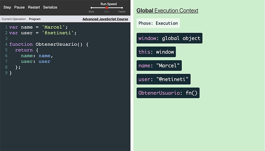Viewport: 265px width, 151px height.
Task: Set run speed to Slow endpoint
Action: pos(91,8)
